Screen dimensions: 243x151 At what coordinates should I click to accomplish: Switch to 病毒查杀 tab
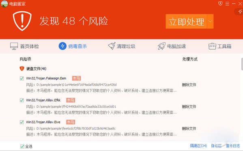(73, 46)
